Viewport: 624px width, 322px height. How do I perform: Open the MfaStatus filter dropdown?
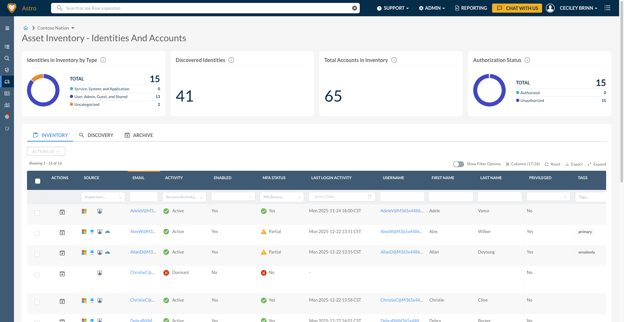click(x=282, y=197)
